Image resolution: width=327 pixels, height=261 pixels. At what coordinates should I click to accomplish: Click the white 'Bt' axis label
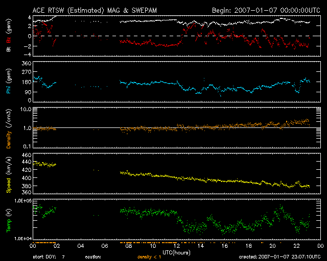pos(9,49)
